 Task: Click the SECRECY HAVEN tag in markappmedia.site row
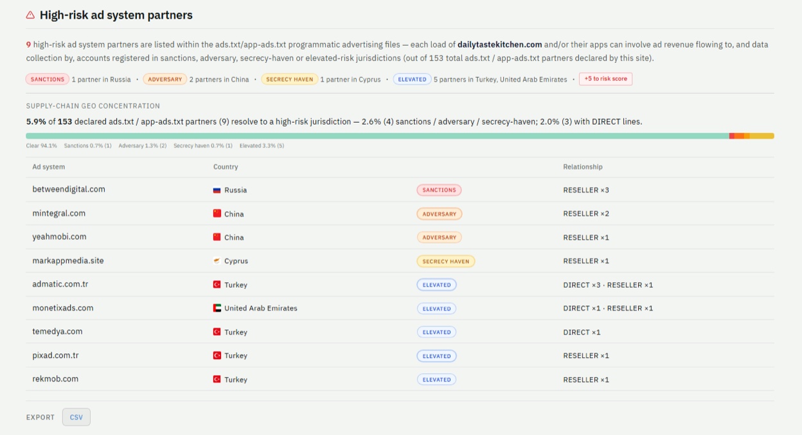coord(446,262)
